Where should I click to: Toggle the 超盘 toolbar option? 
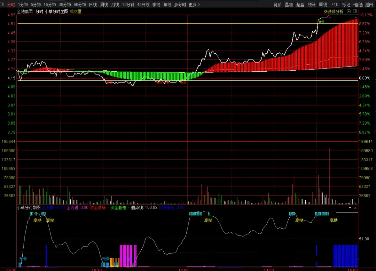pos(300,5)
